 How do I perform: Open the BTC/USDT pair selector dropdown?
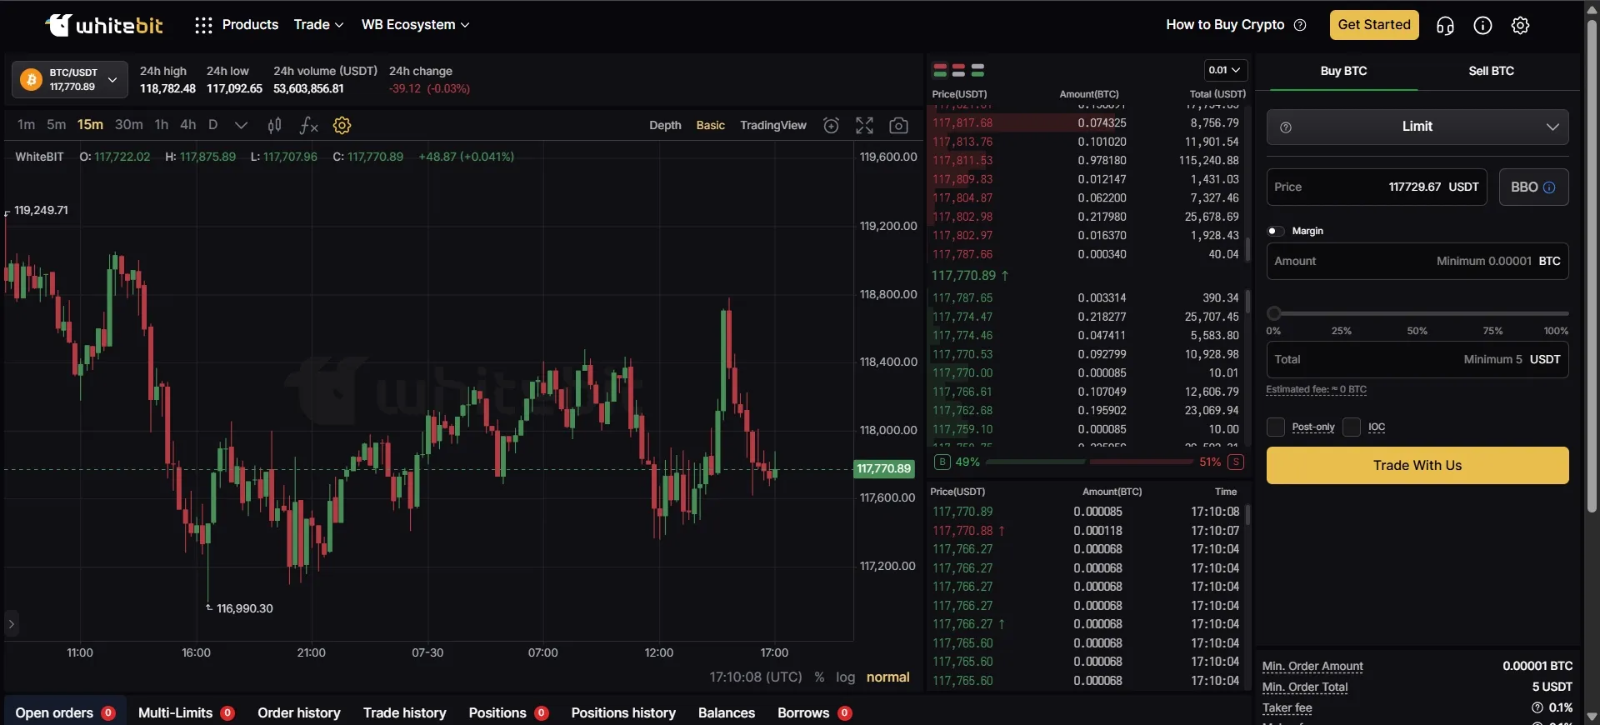point(70,79)
